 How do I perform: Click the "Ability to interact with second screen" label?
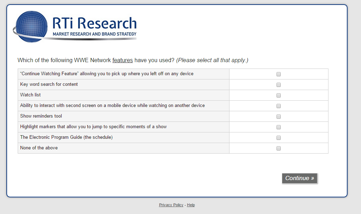(112, 105)
